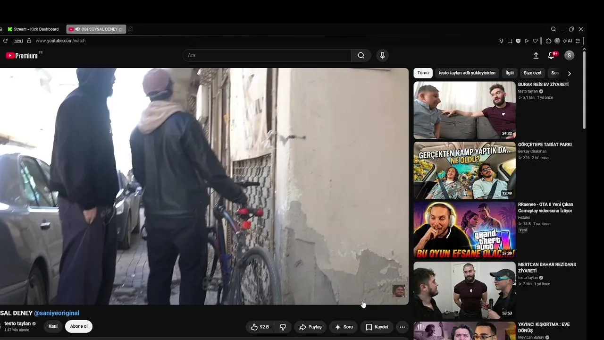The image size is (604, 340).
Task: Open the browser easy setup sliders icon
Action: (578, 41)
